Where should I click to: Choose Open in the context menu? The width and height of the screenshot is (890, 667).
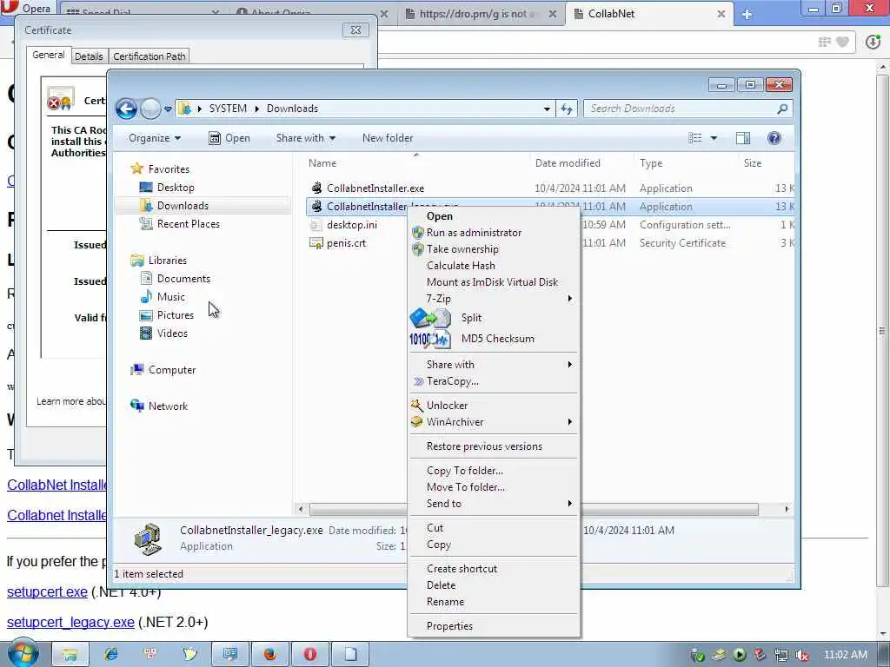(x=494, y=216)
